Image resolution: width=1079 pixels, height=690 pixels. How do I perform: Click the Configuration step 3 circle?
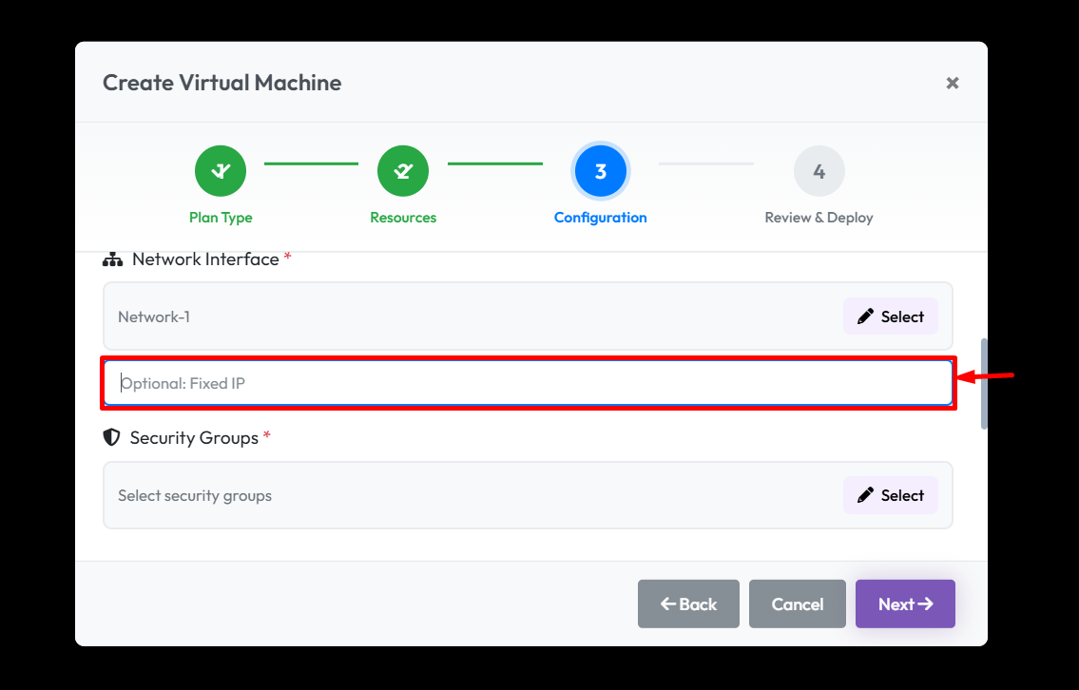click(x=600, y=171)
